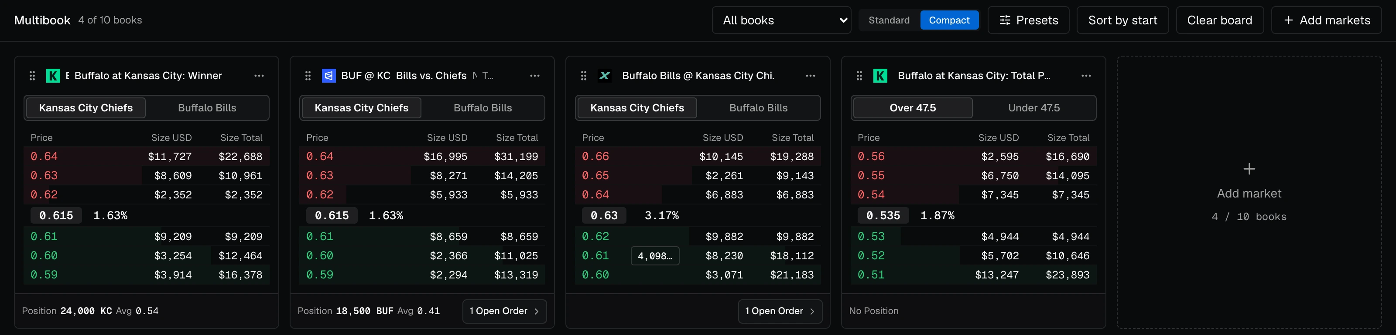Viewport: 1396px width, 335px height.
Task: Open the All books dropdown
Action: [x=781, y=20]
